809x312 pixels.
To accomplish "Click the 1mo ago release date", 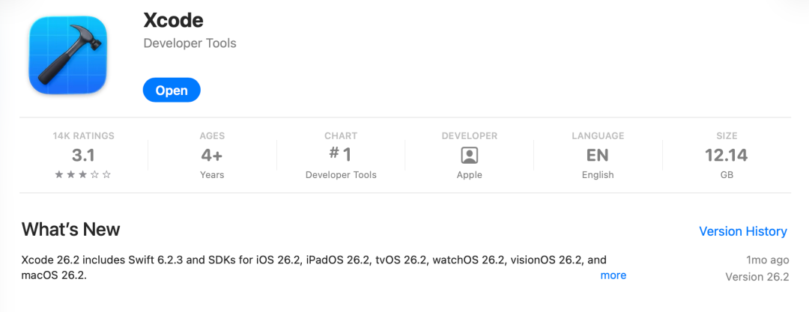I will point(767,260).
